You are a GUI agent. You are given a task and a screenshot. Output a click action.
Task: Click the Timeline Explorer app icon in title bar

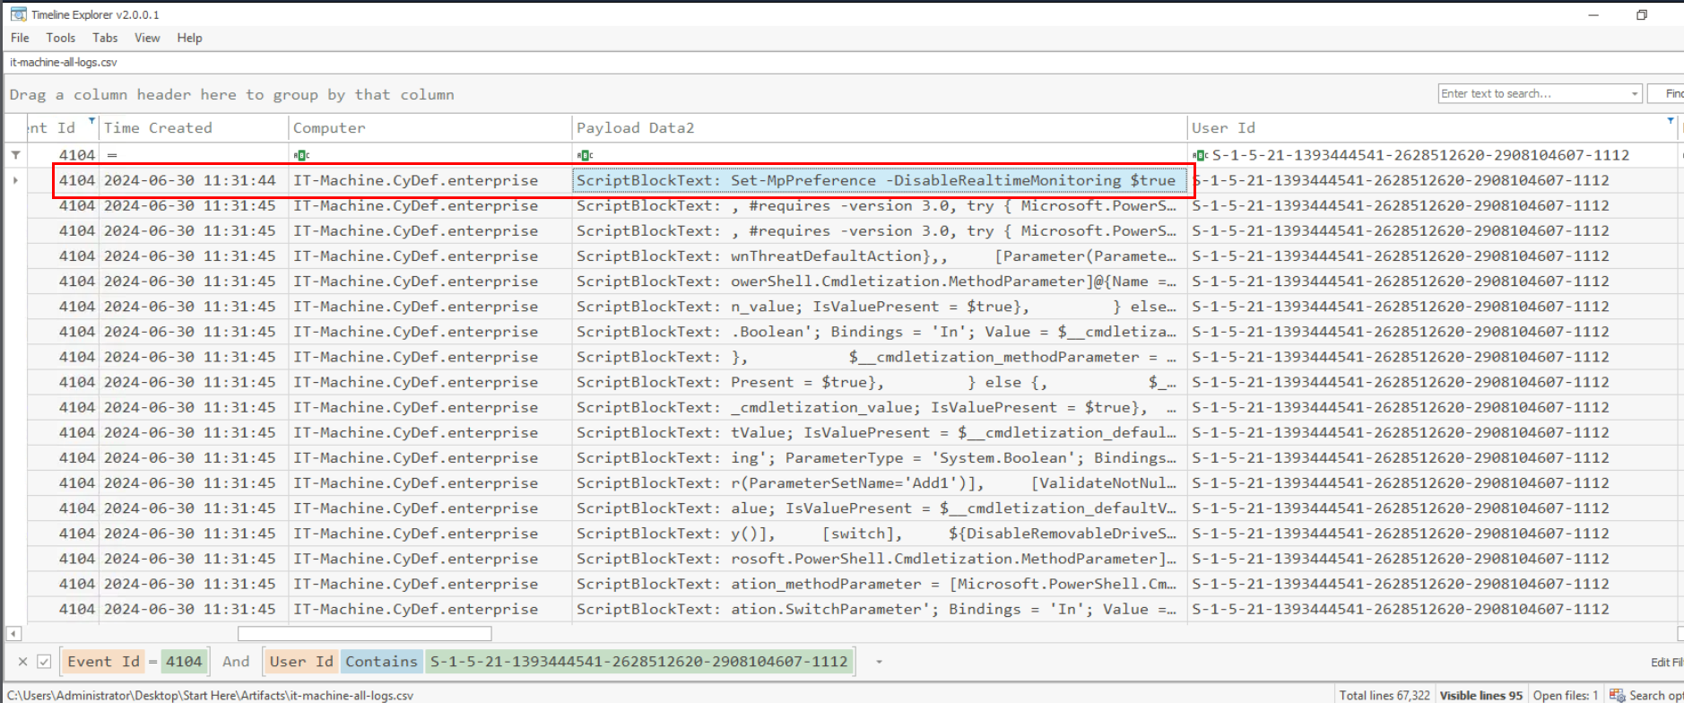pos(18,14)
